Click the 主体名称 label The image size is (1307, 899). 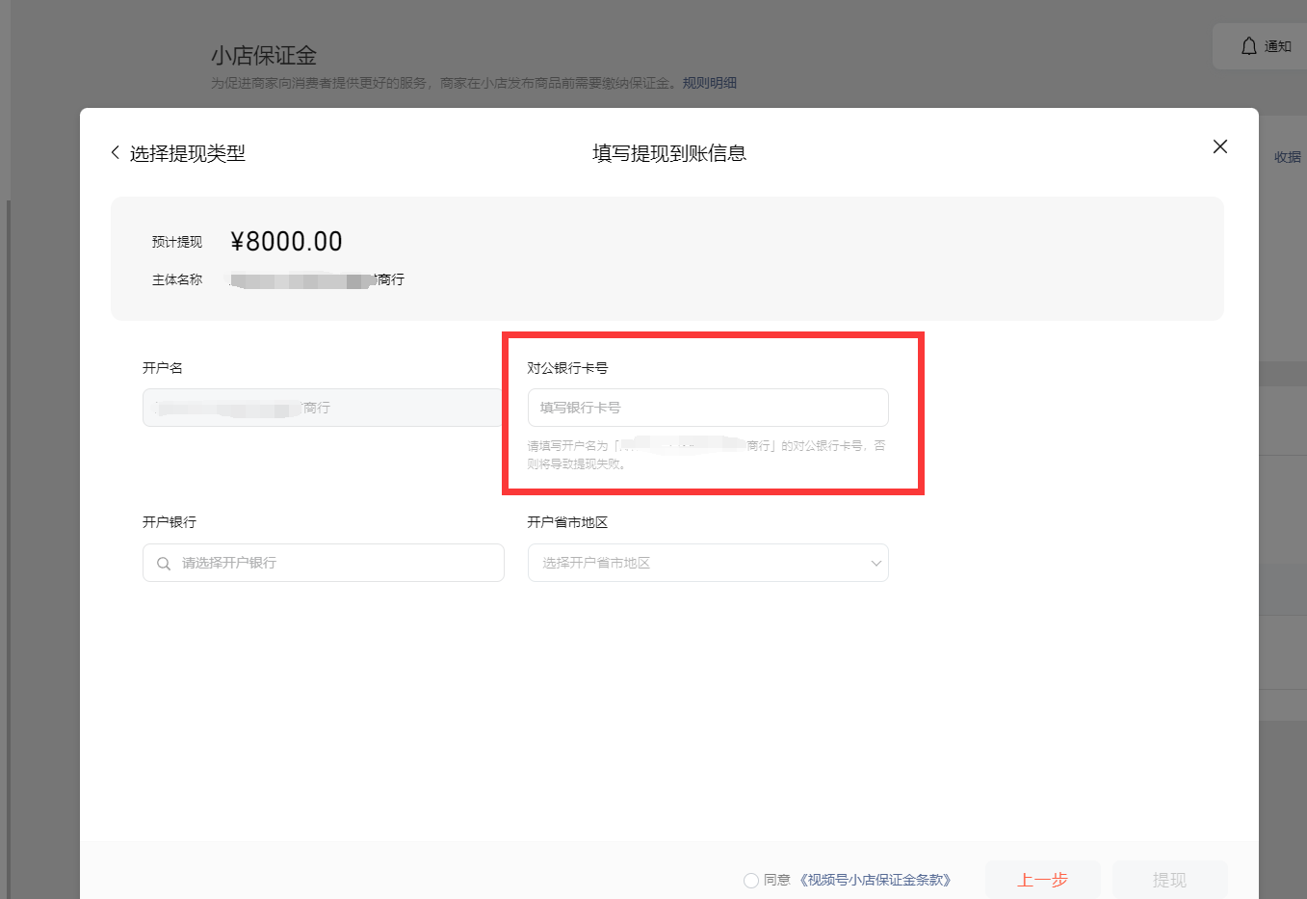pos(177,279)
